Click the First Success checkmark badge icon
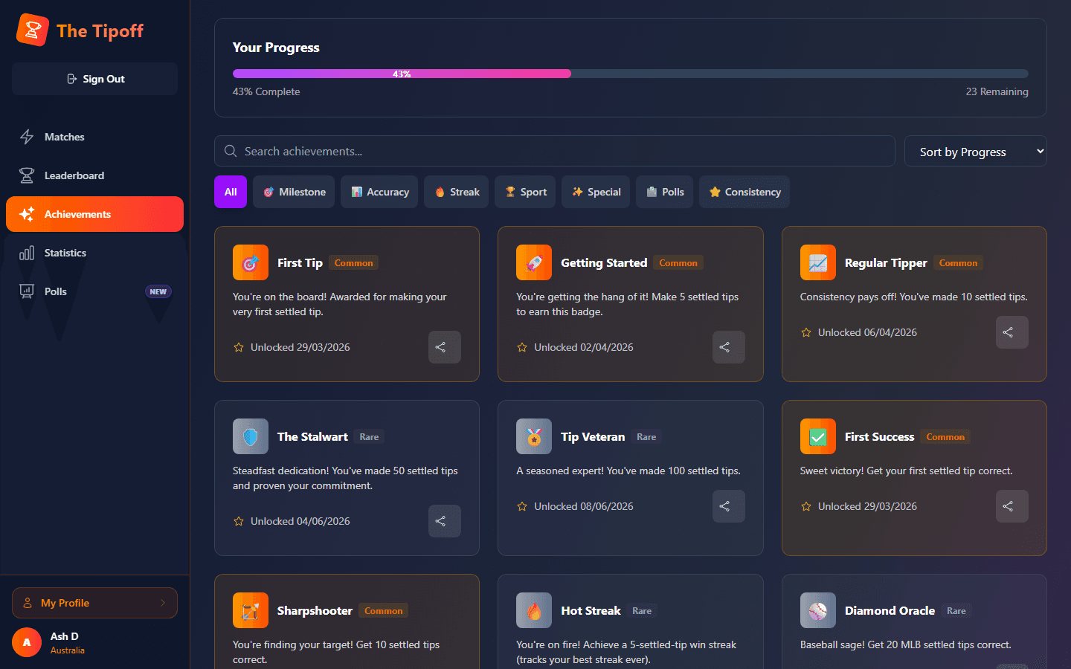Screen dimensions: 1071x669 coord(818,436)
